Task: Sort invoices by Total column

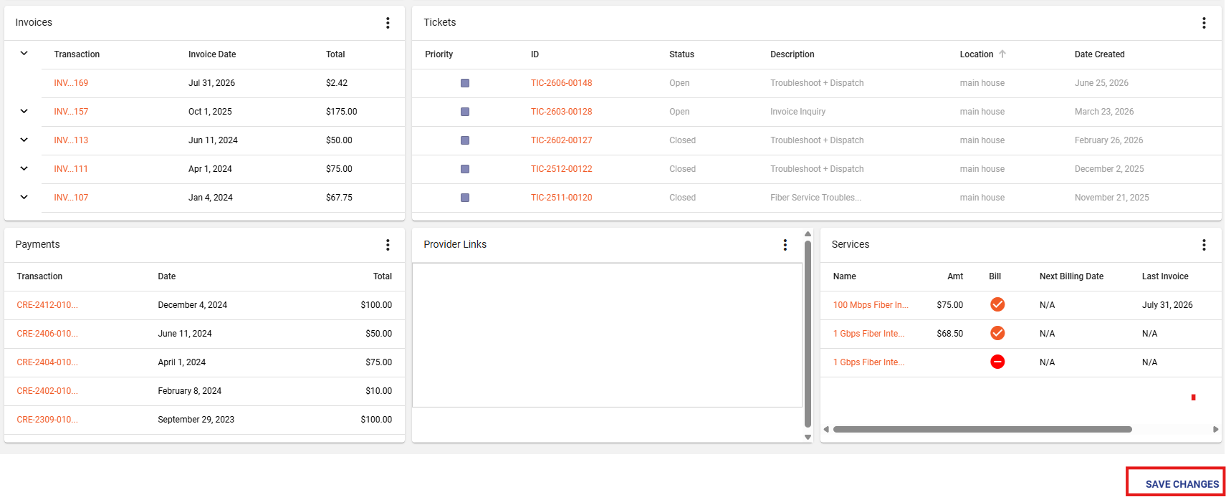Action: tap(335, 54)
